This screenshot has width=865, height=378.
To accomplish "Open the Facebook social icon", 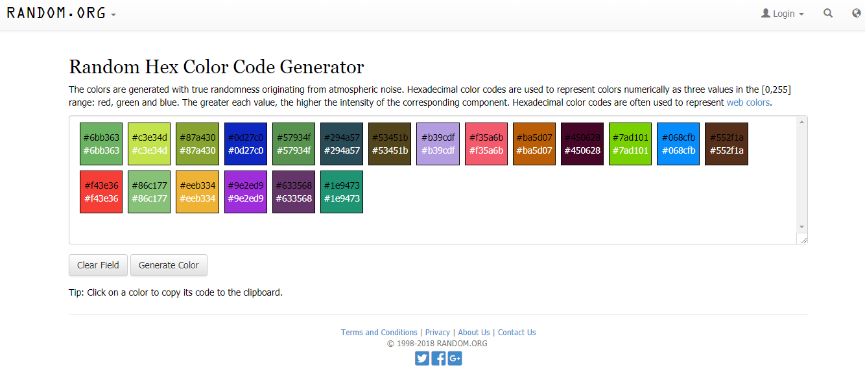I will click(438, 358).
